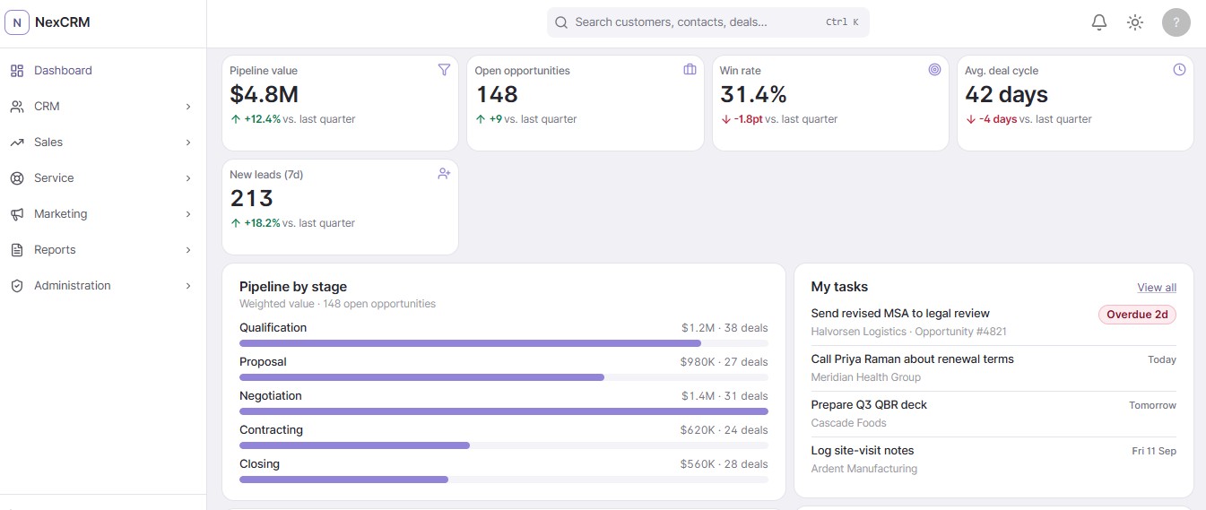1206x510 pixels.
Task: Open the user avatar menu
Action: coord(1176,22)
